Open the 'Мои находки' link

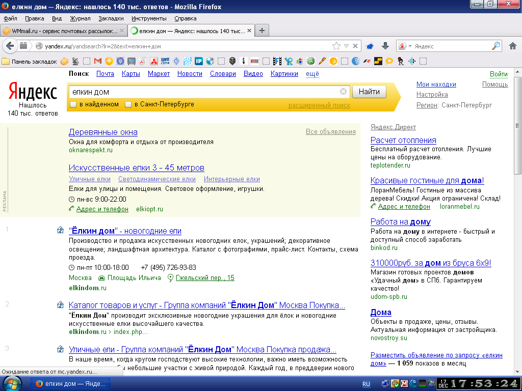pyautogui.click(x=436, y=85)
